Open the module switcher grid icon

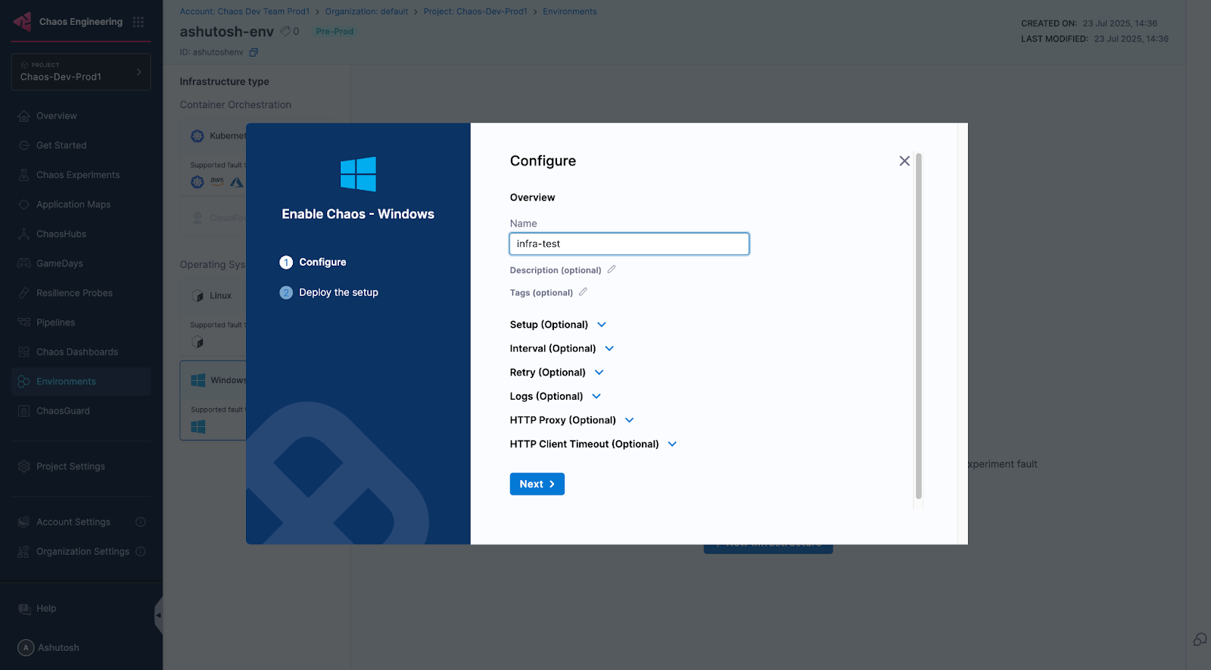pyautogui.click(x=138, y=22)
